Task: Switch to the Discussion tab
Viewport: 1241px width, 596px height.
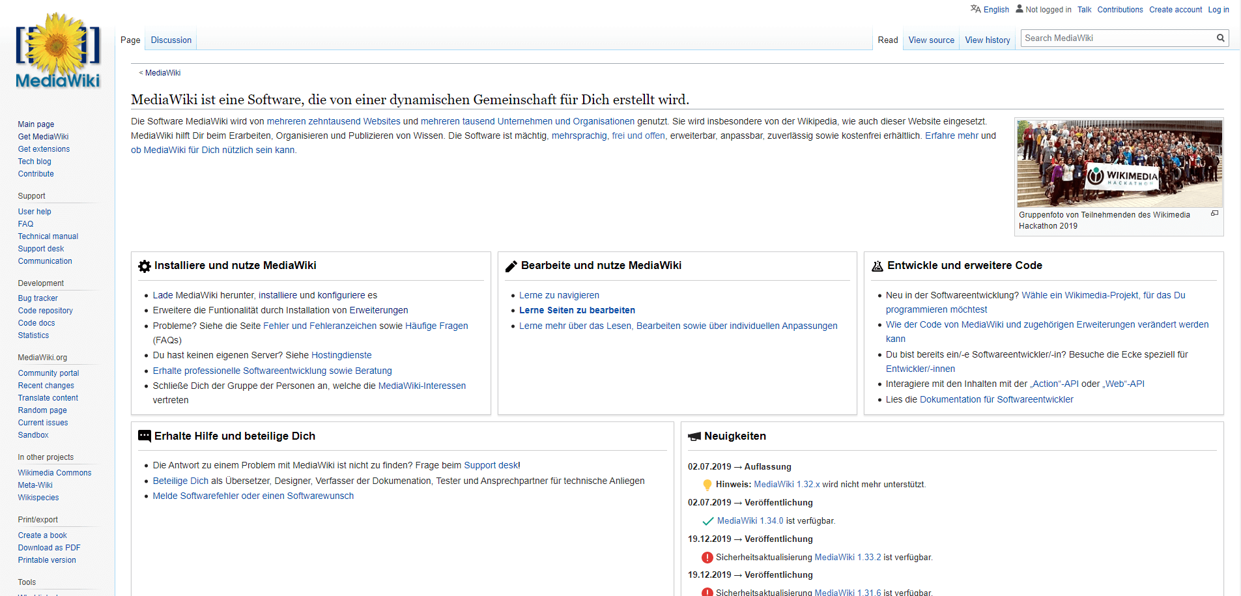Action: 171,40
